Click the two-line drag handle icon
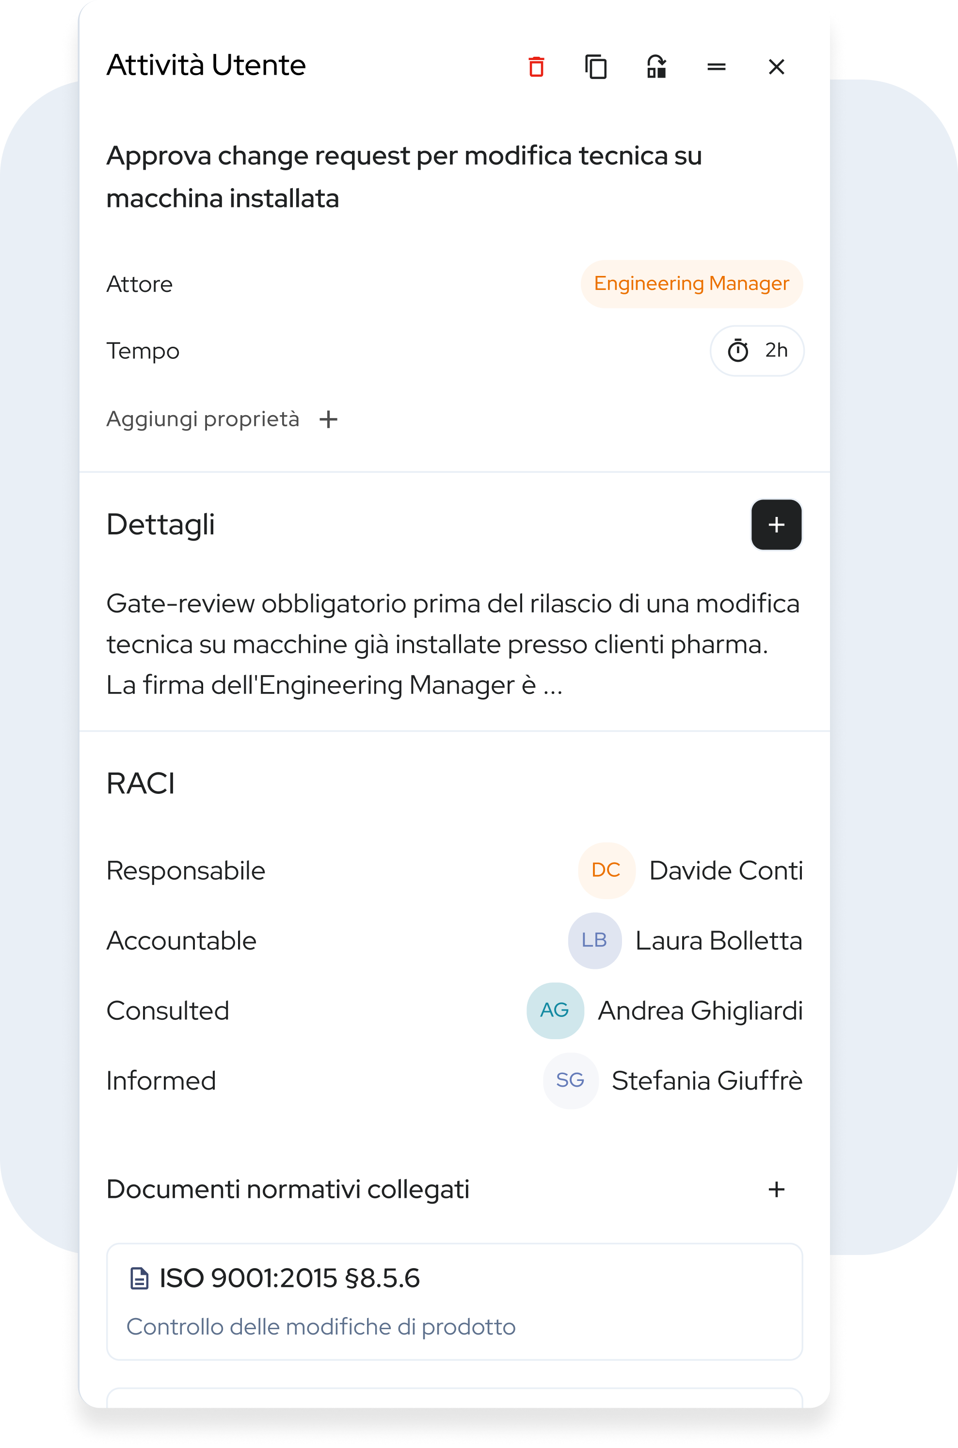 click(716, 66)
